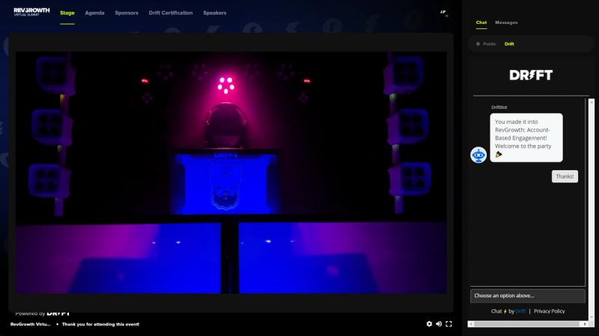This screenshot has width=599, height=336.
Task: Enter fullscreen using the expand icon
Action: tap(449, 324)
